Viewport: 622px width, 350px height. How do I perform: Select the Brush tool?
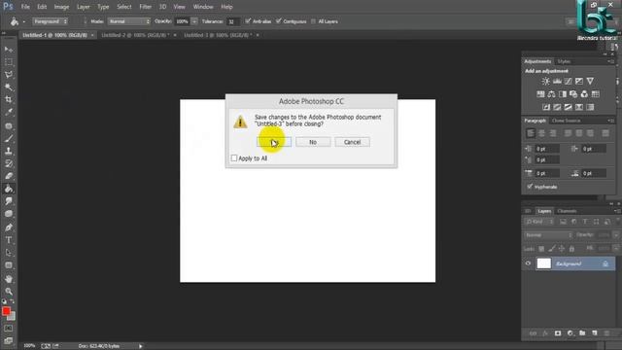click(9, 138)
